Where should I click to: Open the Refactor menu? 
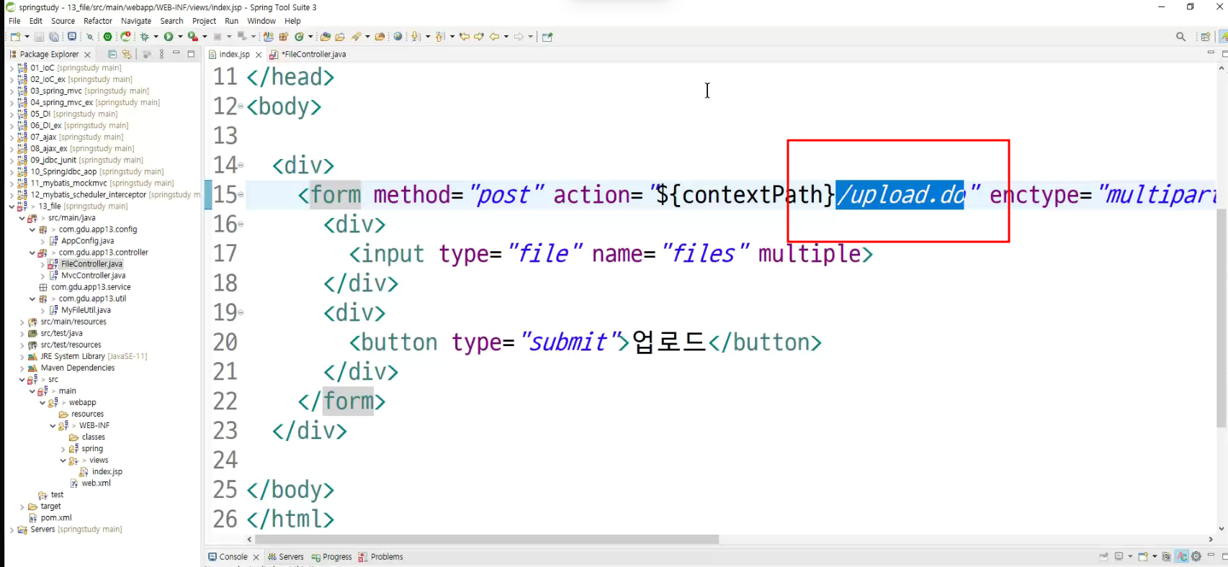tap(98, 21)
